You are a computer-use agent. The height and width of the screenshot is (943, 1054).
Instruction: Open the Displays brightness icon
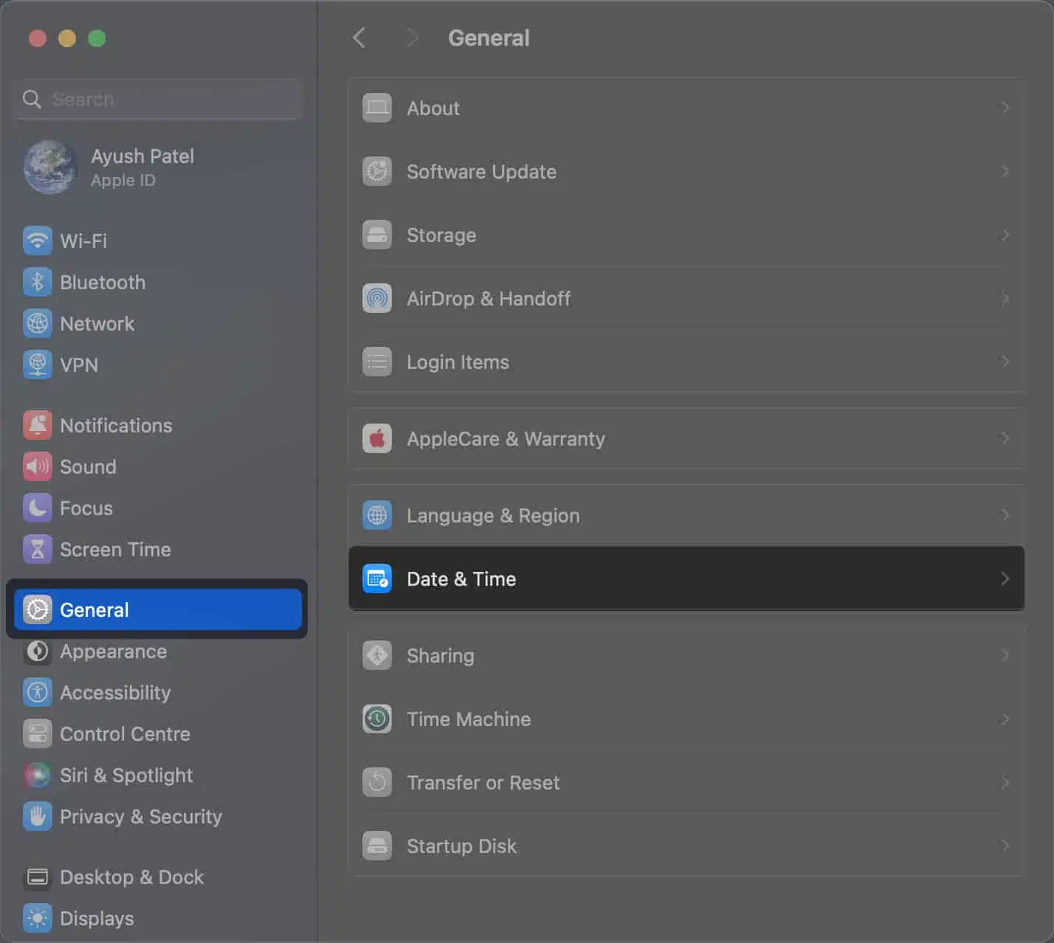point(37,918)
